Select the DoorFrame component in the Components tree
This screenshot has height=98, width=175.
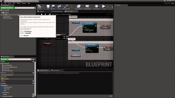tap(7, 16)
